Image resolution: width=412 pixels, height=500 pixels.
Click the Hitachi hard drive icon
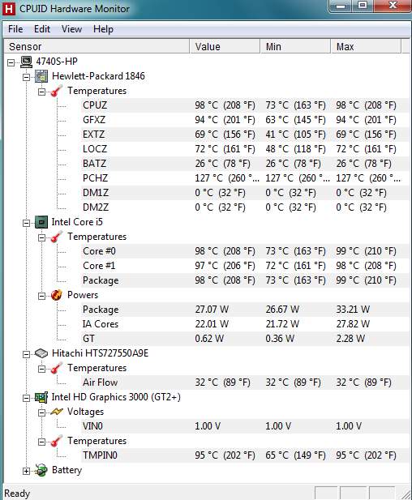pos(41,353)
